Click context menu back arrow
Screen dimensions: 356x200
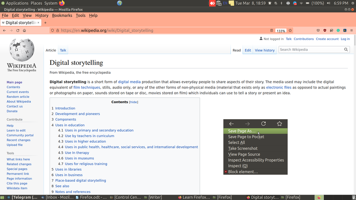(x=231, y=124)
